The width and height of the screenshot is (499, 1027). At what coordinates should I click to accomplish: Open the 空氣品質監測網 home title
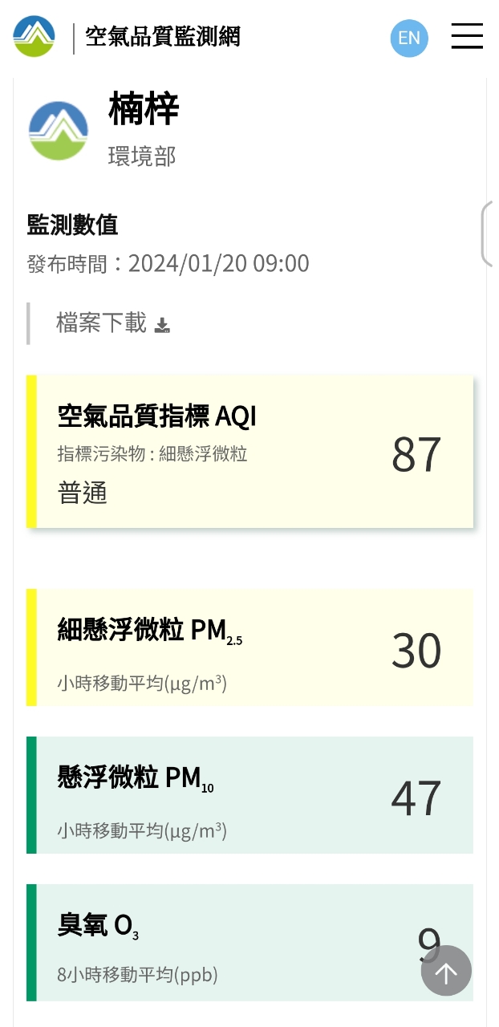pyautogui.click(x=163, y=37)
